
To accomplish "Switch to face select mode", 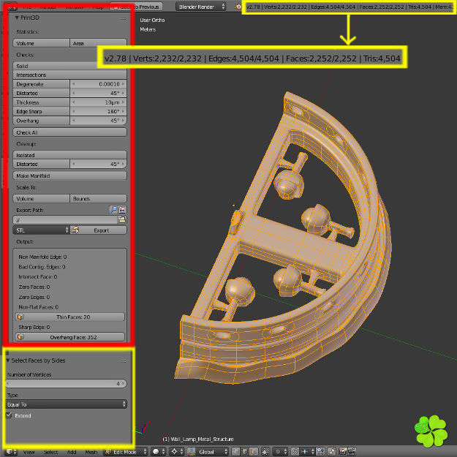I will click(x=254, y=451).
